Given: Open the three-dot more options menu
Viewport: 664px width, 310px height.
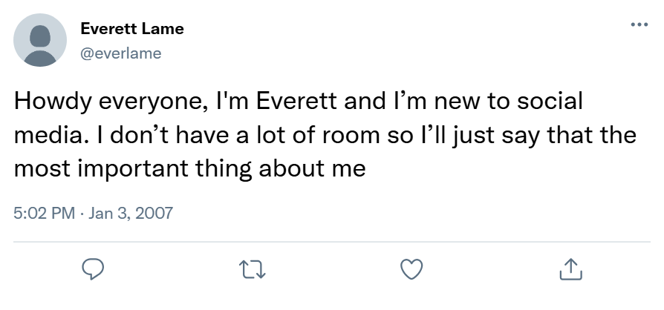Looking at the screenshot, I should (x=638, y=24).
